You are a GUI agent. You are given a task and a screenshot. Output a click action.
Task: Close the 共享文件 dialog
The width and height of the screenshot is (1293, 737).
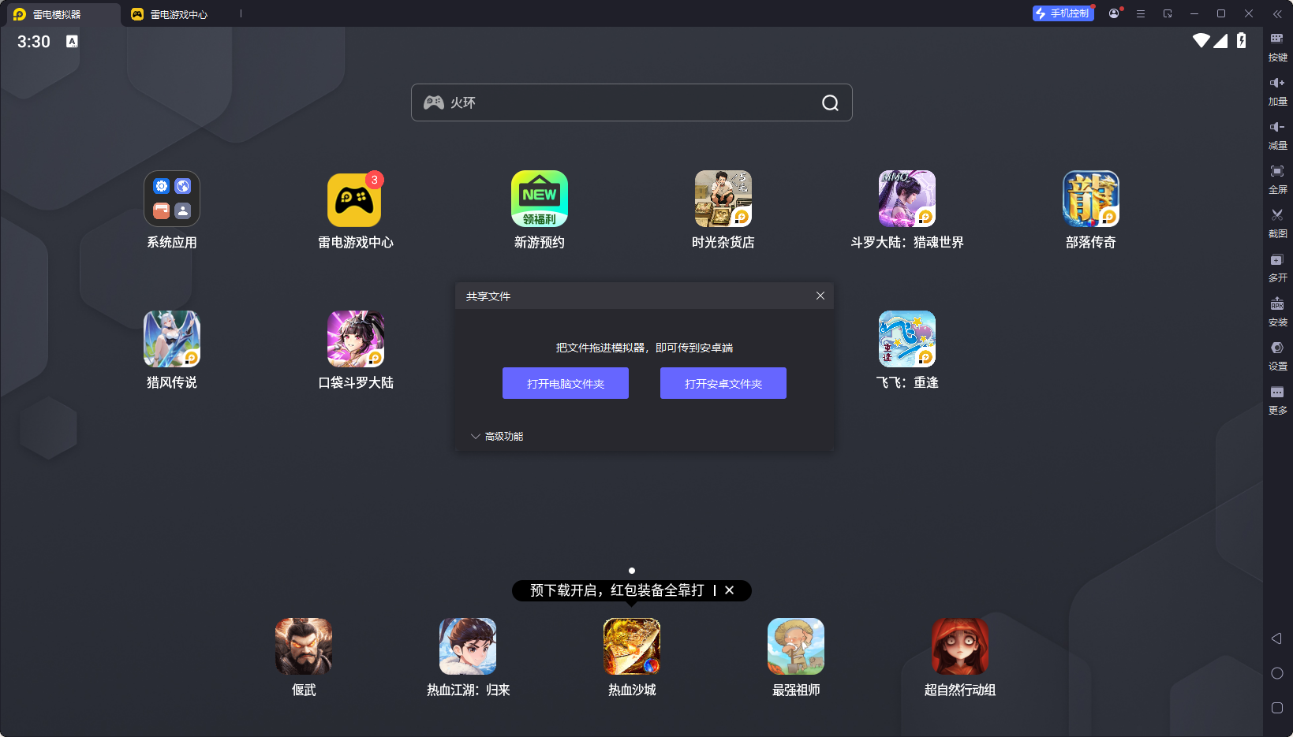coord(820,296)
